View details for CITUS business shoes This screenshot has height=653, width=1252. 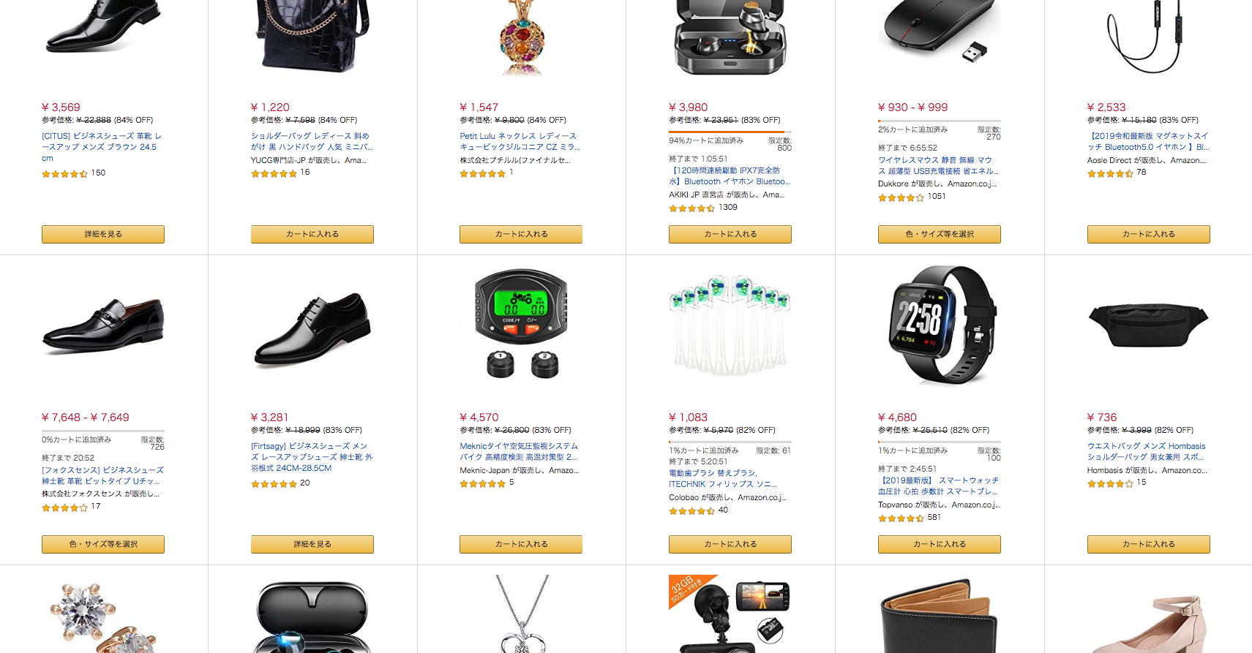pos(103,234)
